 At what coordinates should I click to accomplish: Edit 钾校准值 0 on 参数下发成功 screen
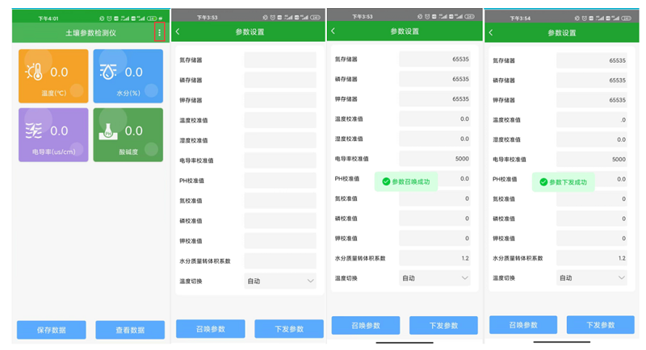tap(592, 239)
